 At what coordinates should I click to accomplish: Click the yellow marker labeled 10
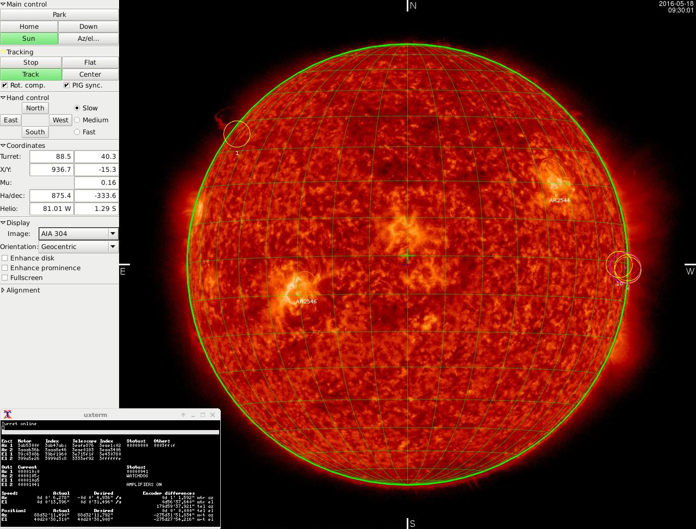[x=618, y=265]
